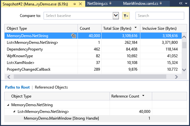Pin the Snapshot#2 tab
Viewport: 190px width, 126px height.
[74, 4]
